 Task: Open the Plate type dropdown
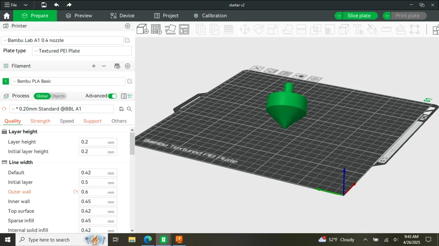point(82,51)
